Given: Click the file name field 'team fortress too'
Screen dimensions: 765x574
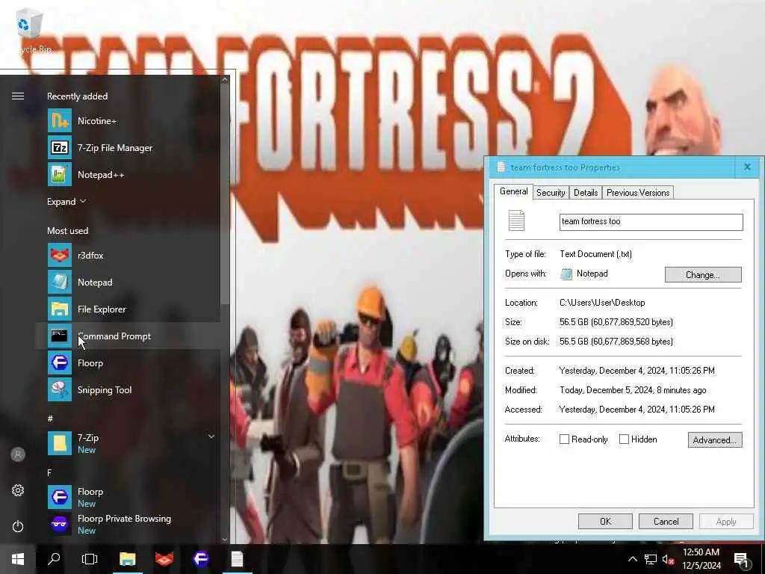Looking at the screenshot, I should pos(651,221).
